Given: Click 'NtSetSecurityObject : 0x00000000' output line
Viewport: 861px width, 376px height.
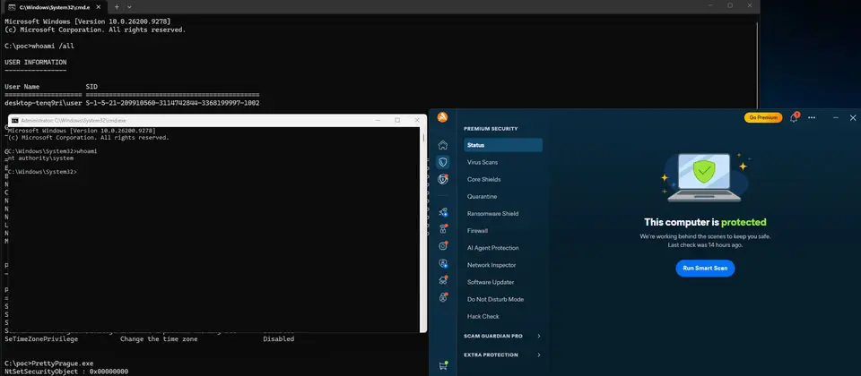Looking at the screenshot, I should (x=66, y=372).
